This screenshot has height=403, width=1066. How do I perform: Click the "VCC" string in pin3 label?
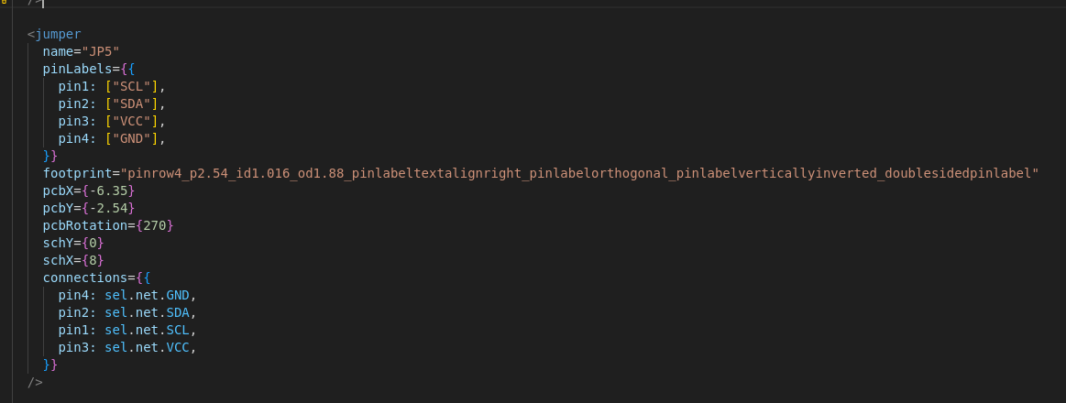coord(131,121)
